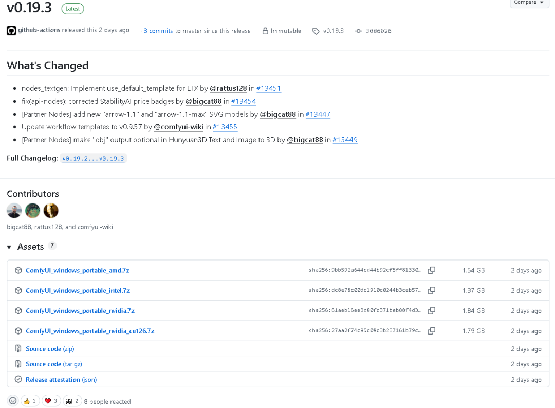
Task: Click the github-actions avatar icon
Action: [x=11, y=31]
